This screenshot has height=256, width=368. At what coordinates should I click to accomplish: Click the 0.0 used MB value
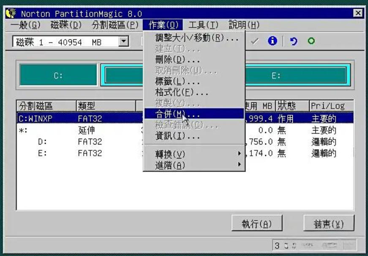click(265, 130)
